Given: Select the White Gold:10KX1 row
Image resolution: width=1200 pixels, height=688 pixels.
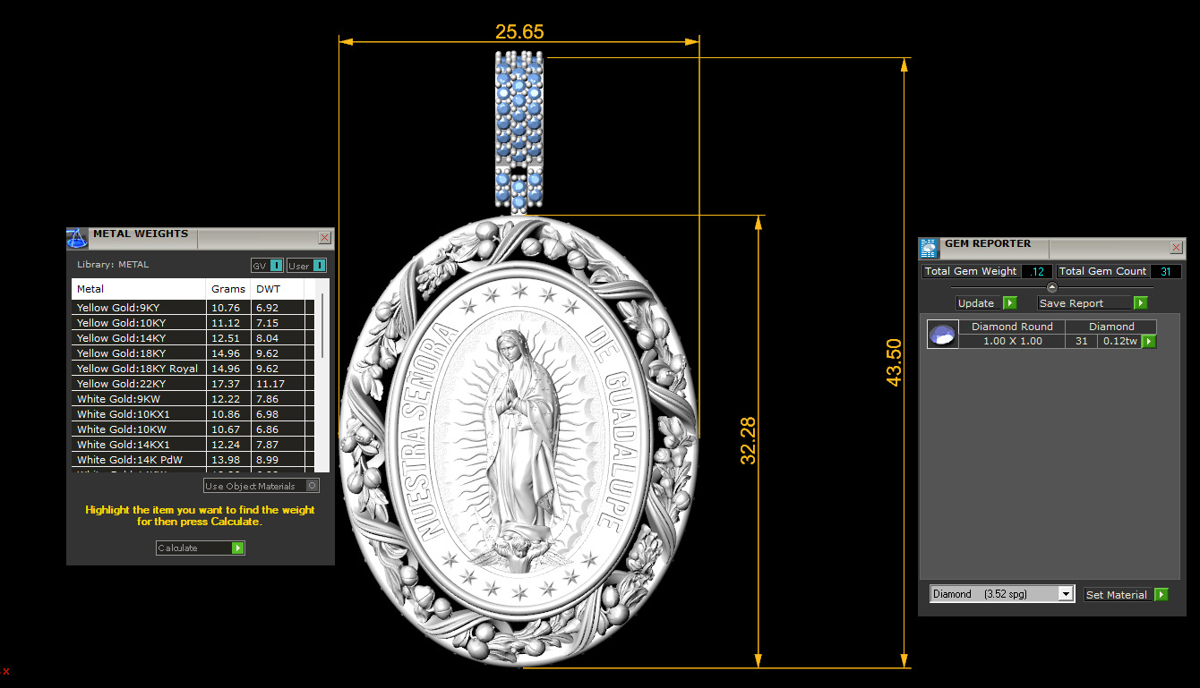Looking at the screenshot, I should pos(193,414).
